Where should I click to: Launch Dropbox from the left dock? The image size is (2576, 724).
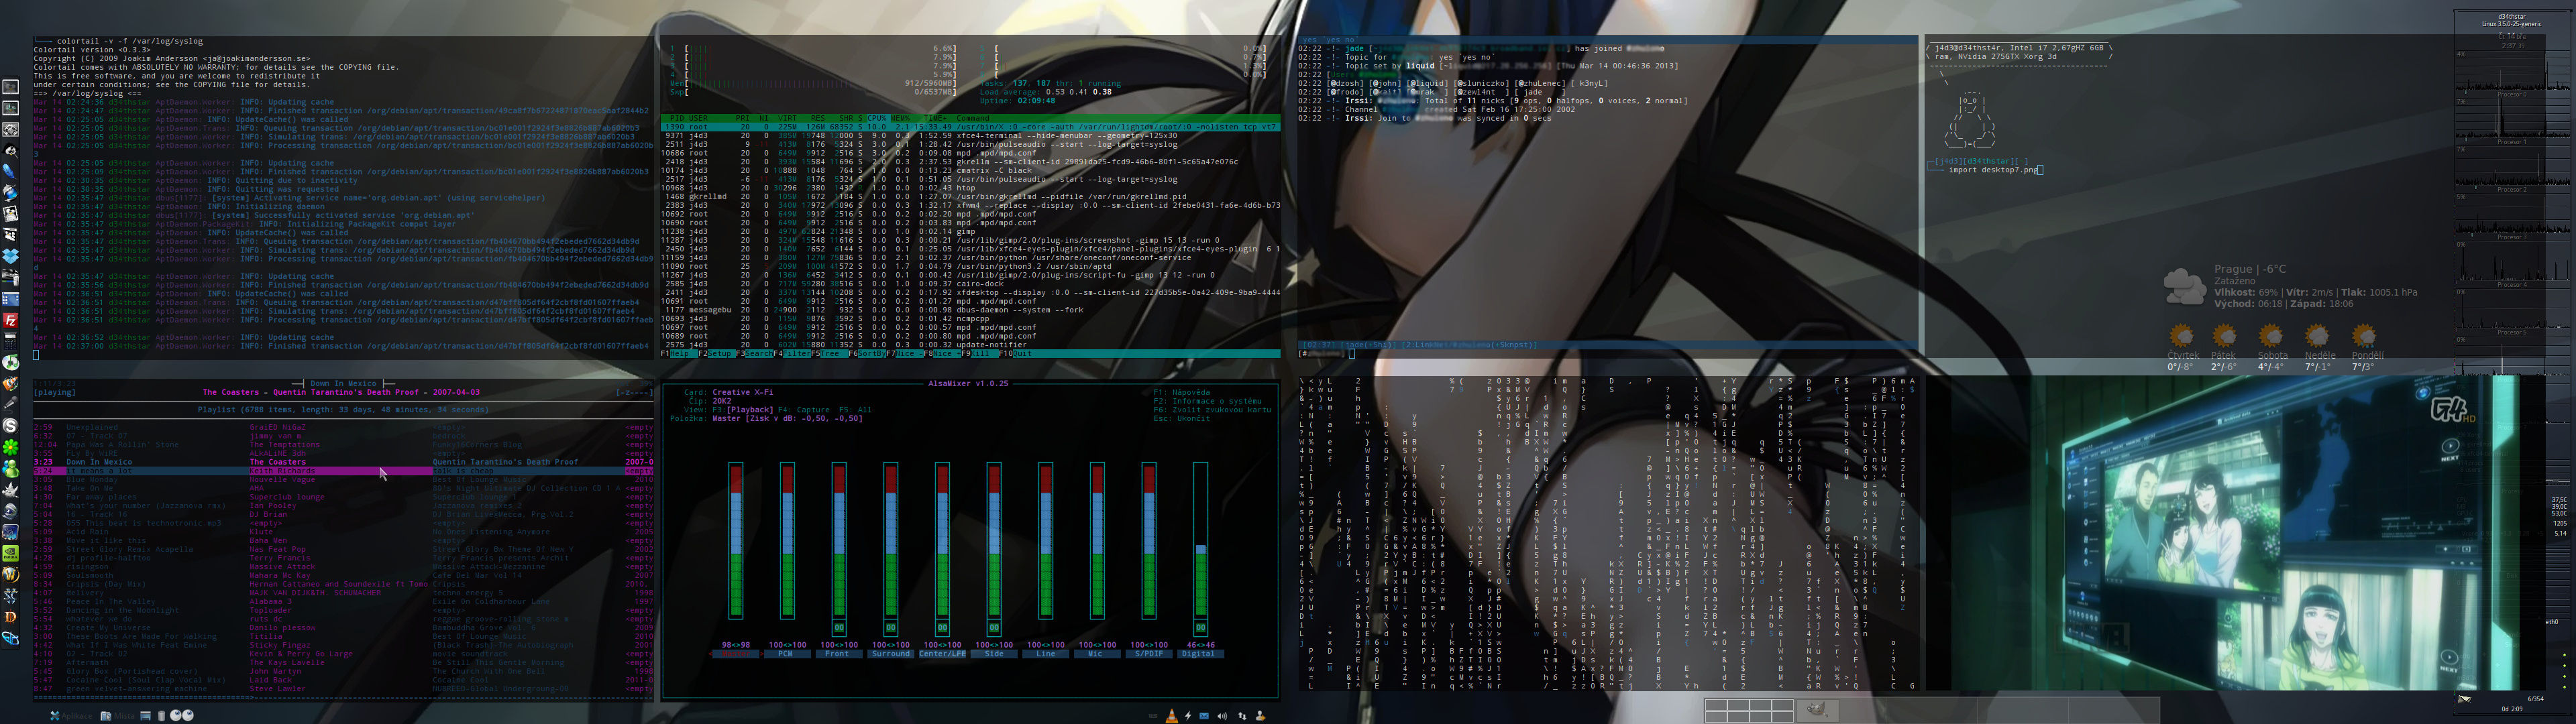(11, 256)
